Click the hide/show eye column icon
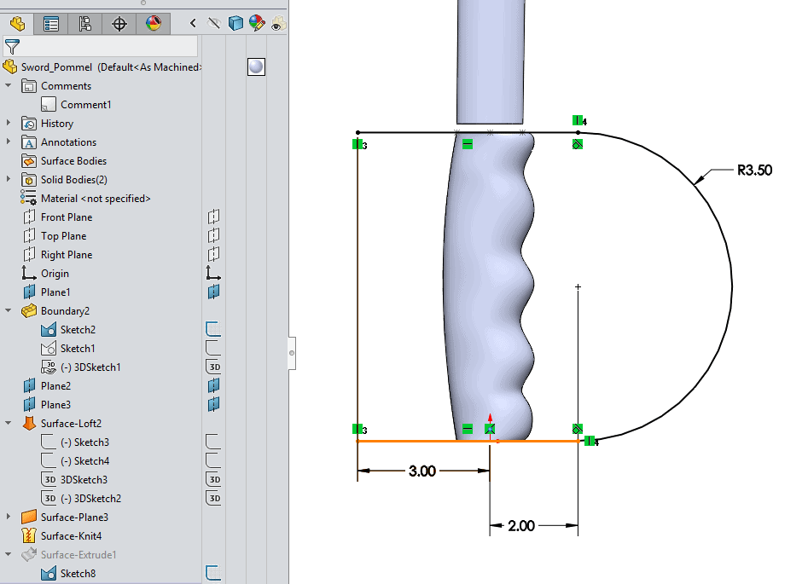 [x=214, y=24]
